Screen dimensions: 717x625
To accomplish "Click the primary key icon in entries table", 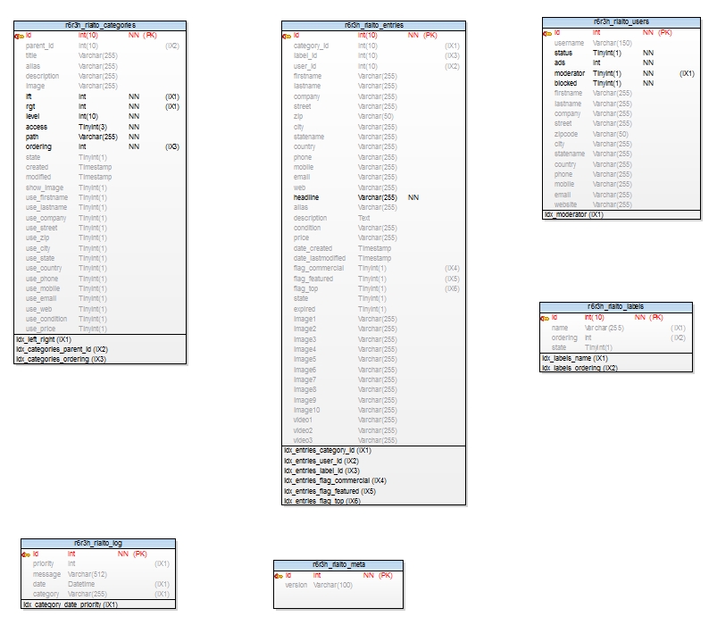I will tap(287, 36).
